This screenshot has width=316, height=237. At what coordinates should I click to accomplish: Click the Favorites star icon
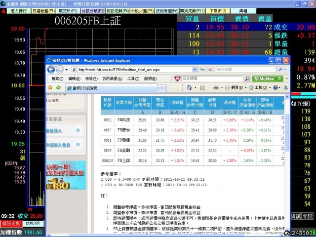[50, 87]
